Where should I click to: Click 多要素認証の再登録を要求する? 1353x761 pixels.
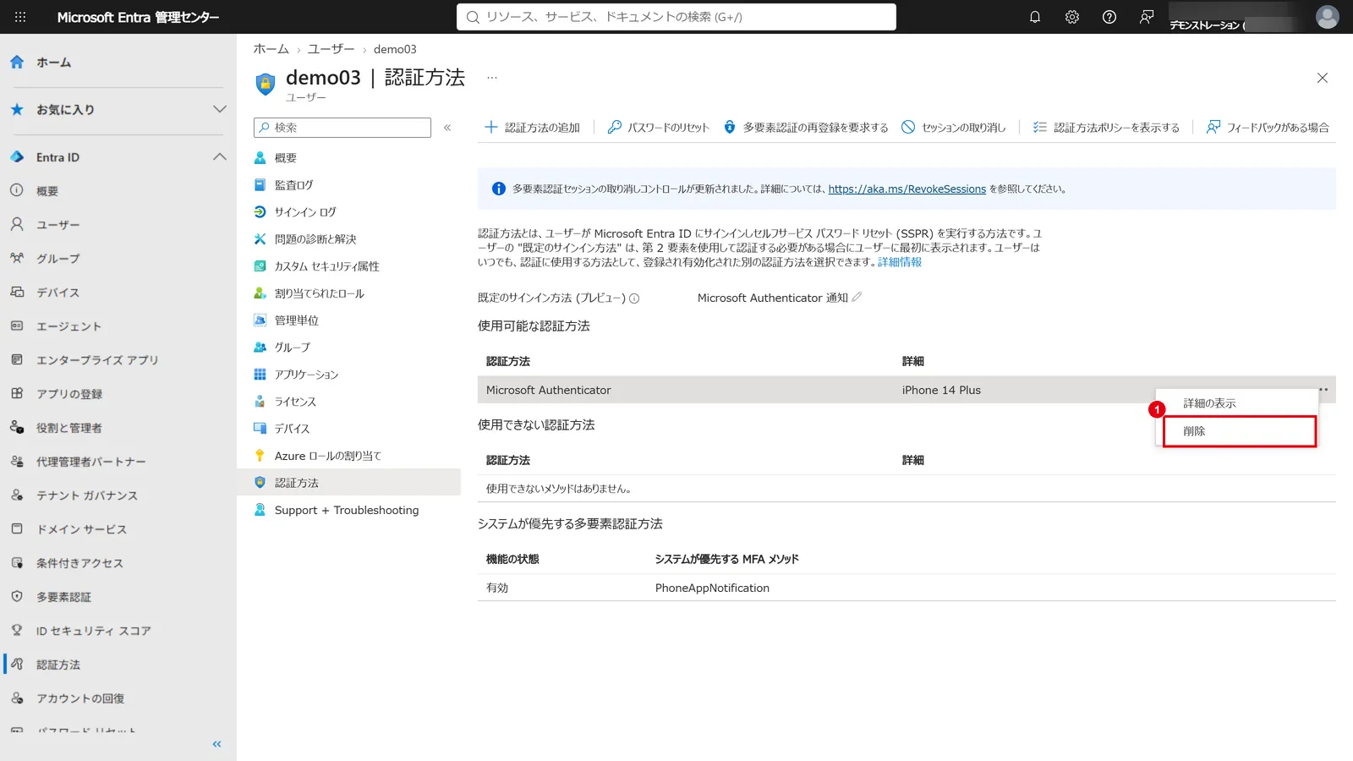[x=806, y=128]
